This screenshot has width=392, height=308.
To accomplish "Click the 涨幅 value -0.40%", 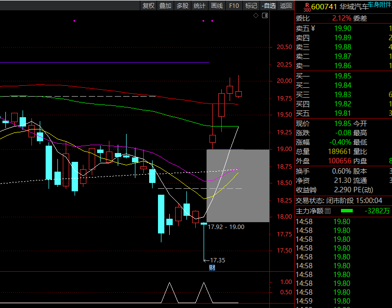I will (340, 142).
